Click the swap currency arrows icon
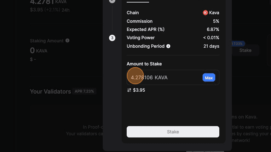The height and width of the screenshot is (152, 271). click(129, 90)
